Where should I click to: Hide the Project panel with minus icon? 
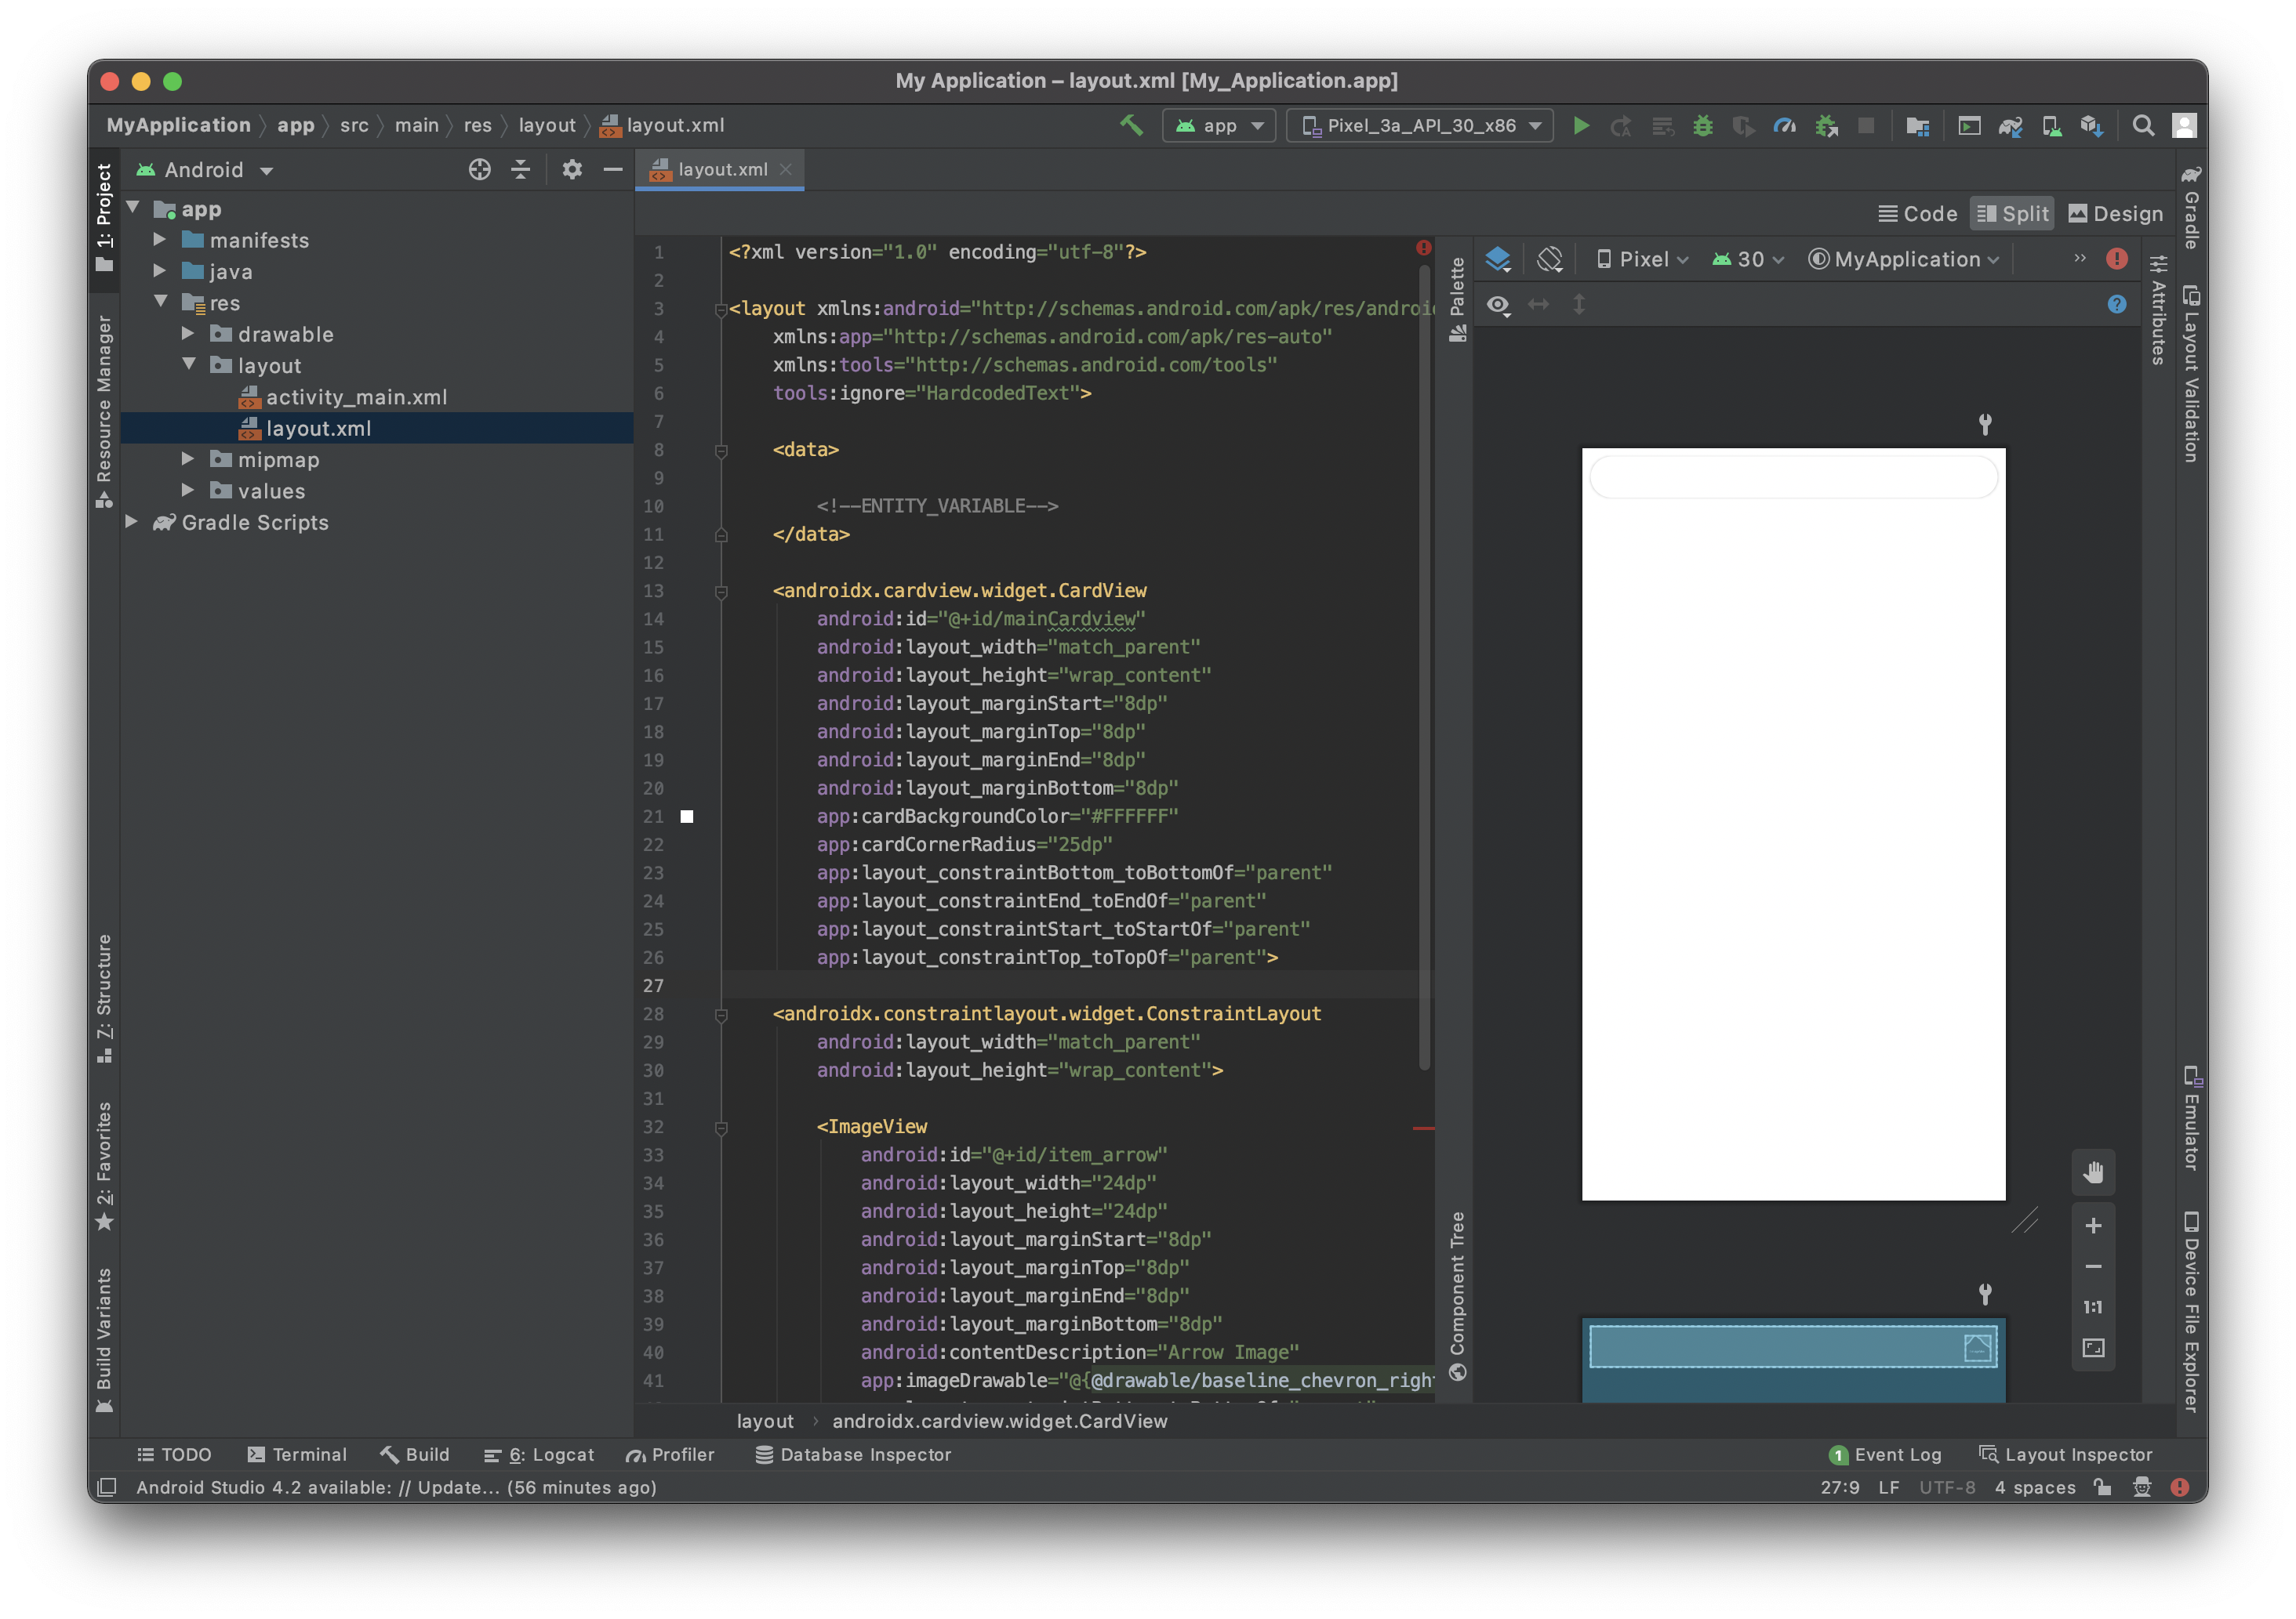[x=613, y=170]
